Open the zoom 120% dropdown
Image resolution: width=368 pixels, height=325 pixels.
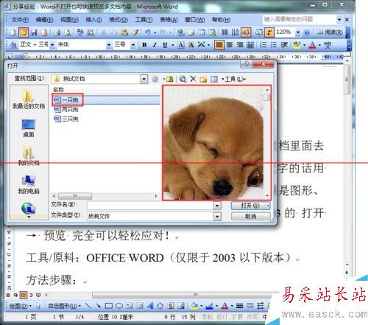click(298, 32)
